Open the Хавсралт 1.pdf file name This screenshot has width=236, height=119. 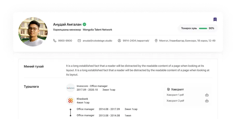pyautogui.click(x=175, y=95)
